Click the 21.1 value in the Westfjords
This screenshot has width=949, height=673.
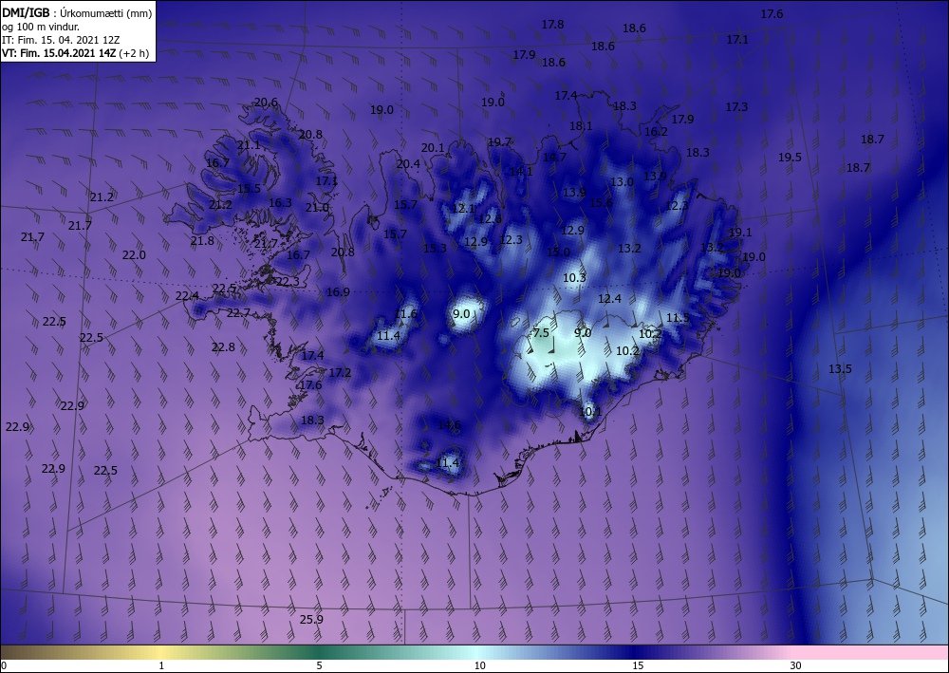(x=249, y=145)
